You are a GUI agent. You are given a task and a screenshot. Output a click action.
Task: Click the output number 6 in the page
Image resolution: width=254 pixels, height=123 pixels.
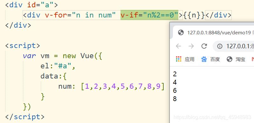tap(175, 91)
